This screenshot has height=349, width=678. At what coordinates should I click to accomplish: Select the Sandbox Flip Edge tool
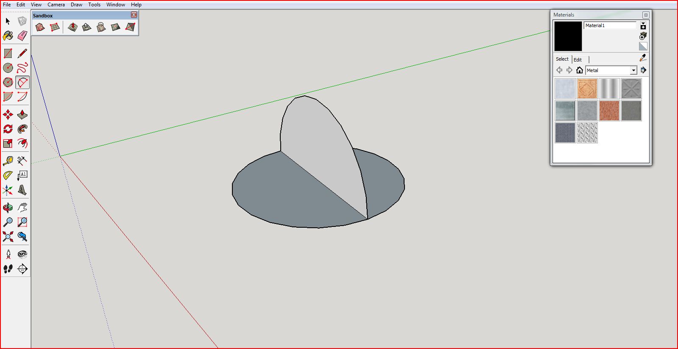coord(130,27)
